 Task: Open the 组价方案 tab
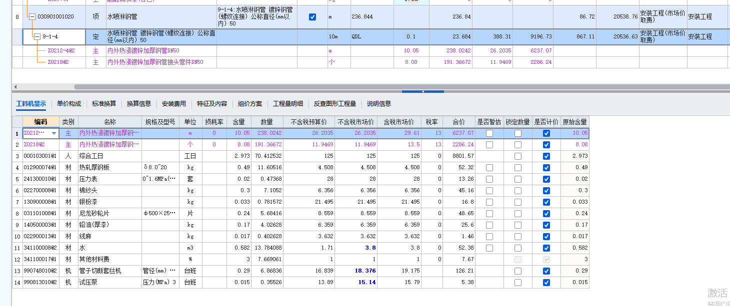pos(250,103)
